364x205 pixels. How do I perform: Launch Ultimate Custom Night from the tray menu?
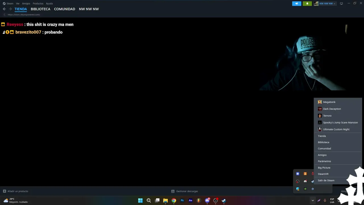[338, 129]
